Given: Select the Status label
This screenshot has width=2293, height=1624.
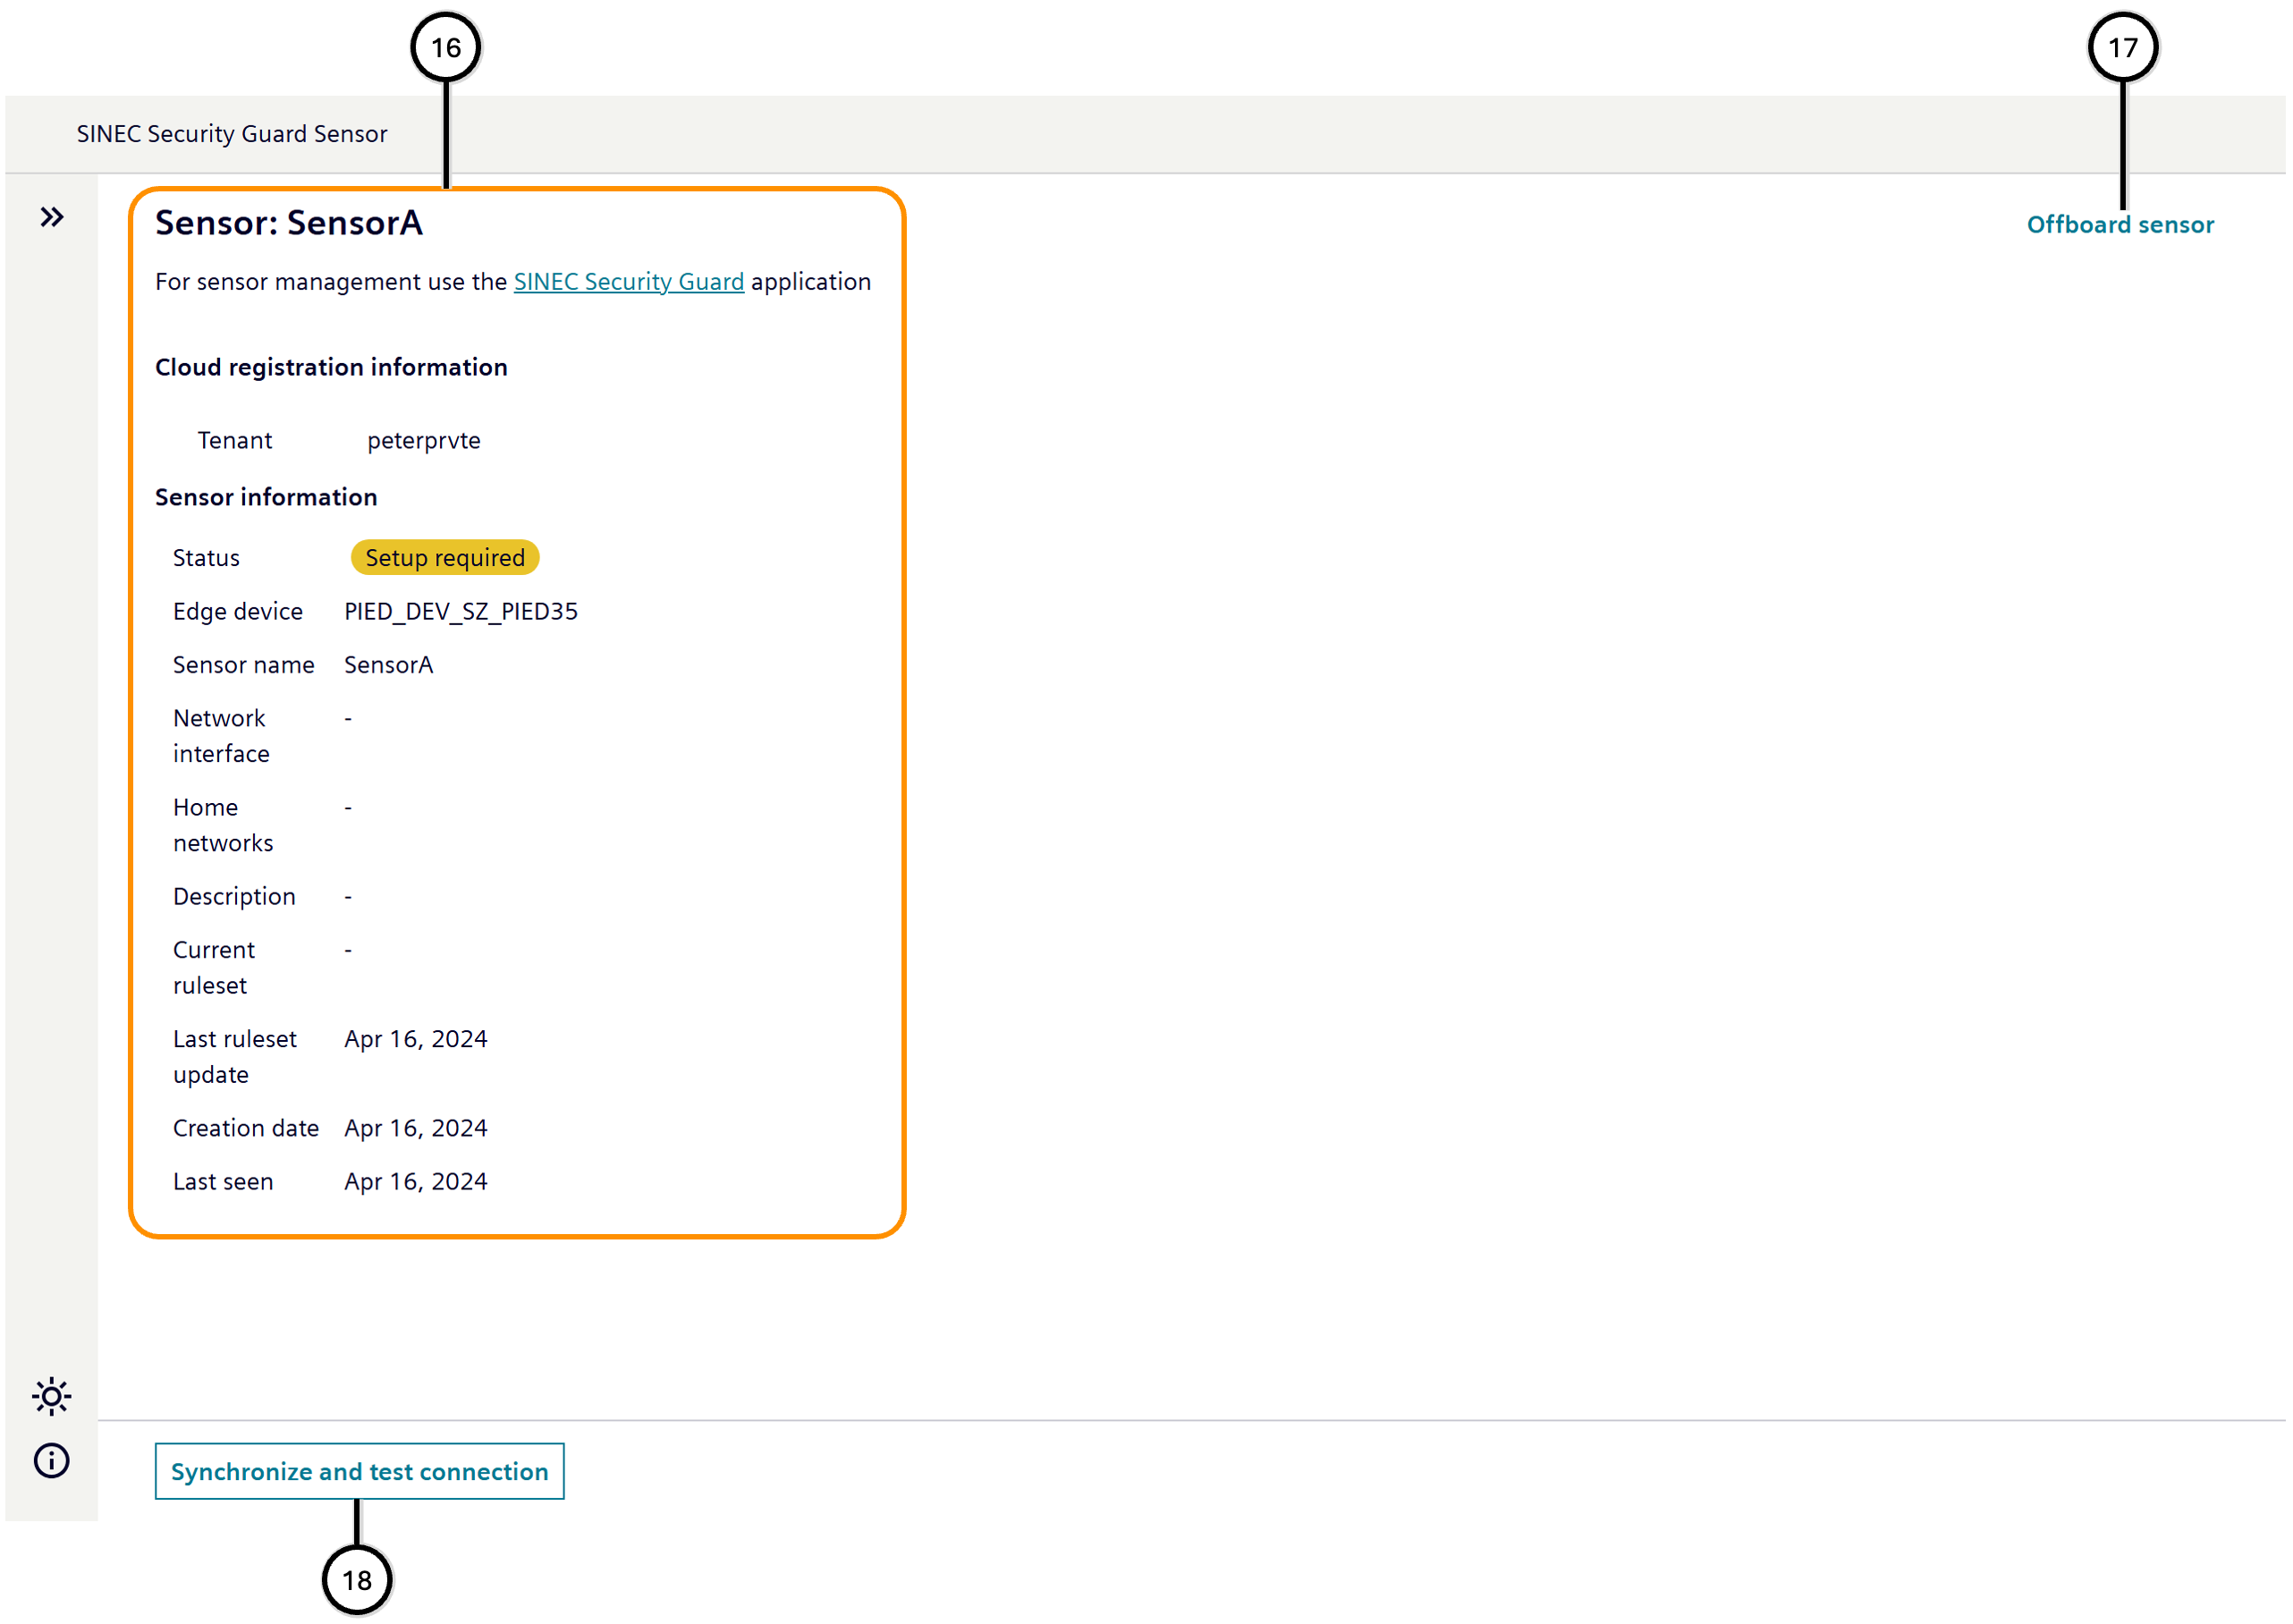Looking at the screenshot, I should tap(206, 557).
